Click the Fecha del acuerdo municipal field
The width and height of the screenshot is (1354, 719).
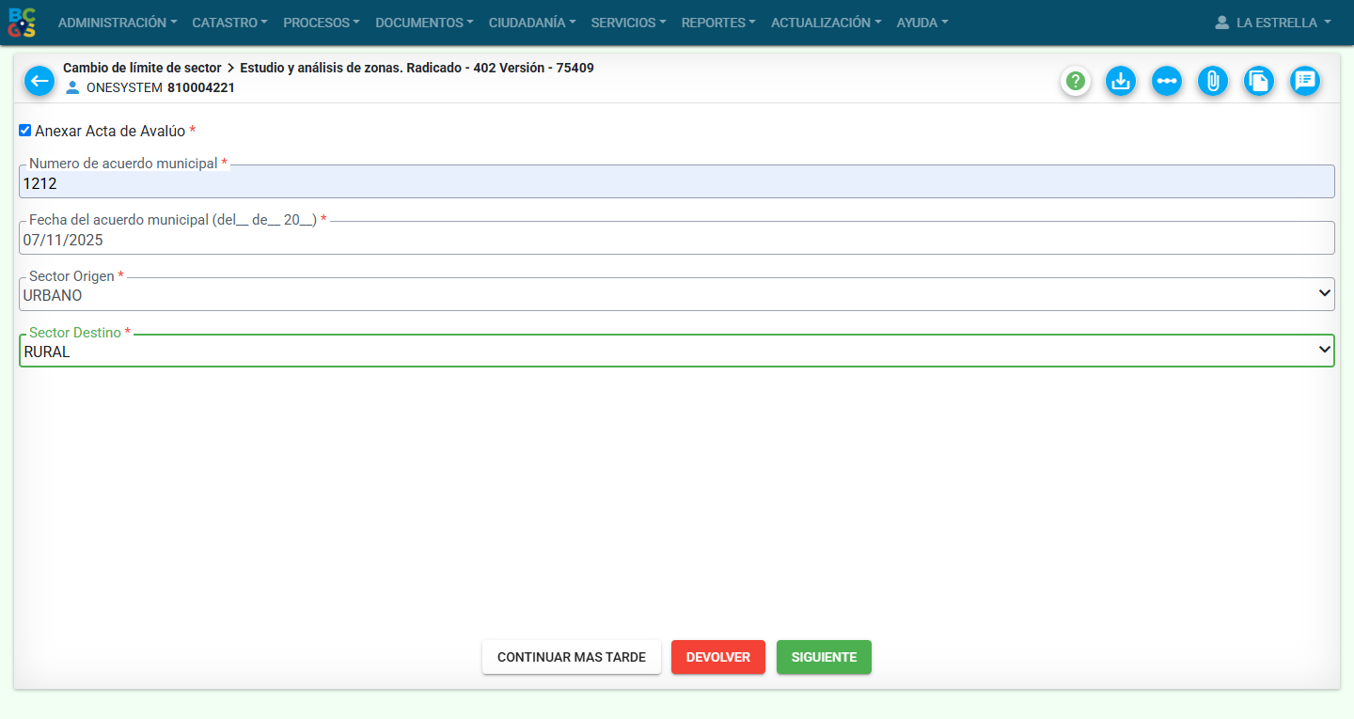pos(676,240)
